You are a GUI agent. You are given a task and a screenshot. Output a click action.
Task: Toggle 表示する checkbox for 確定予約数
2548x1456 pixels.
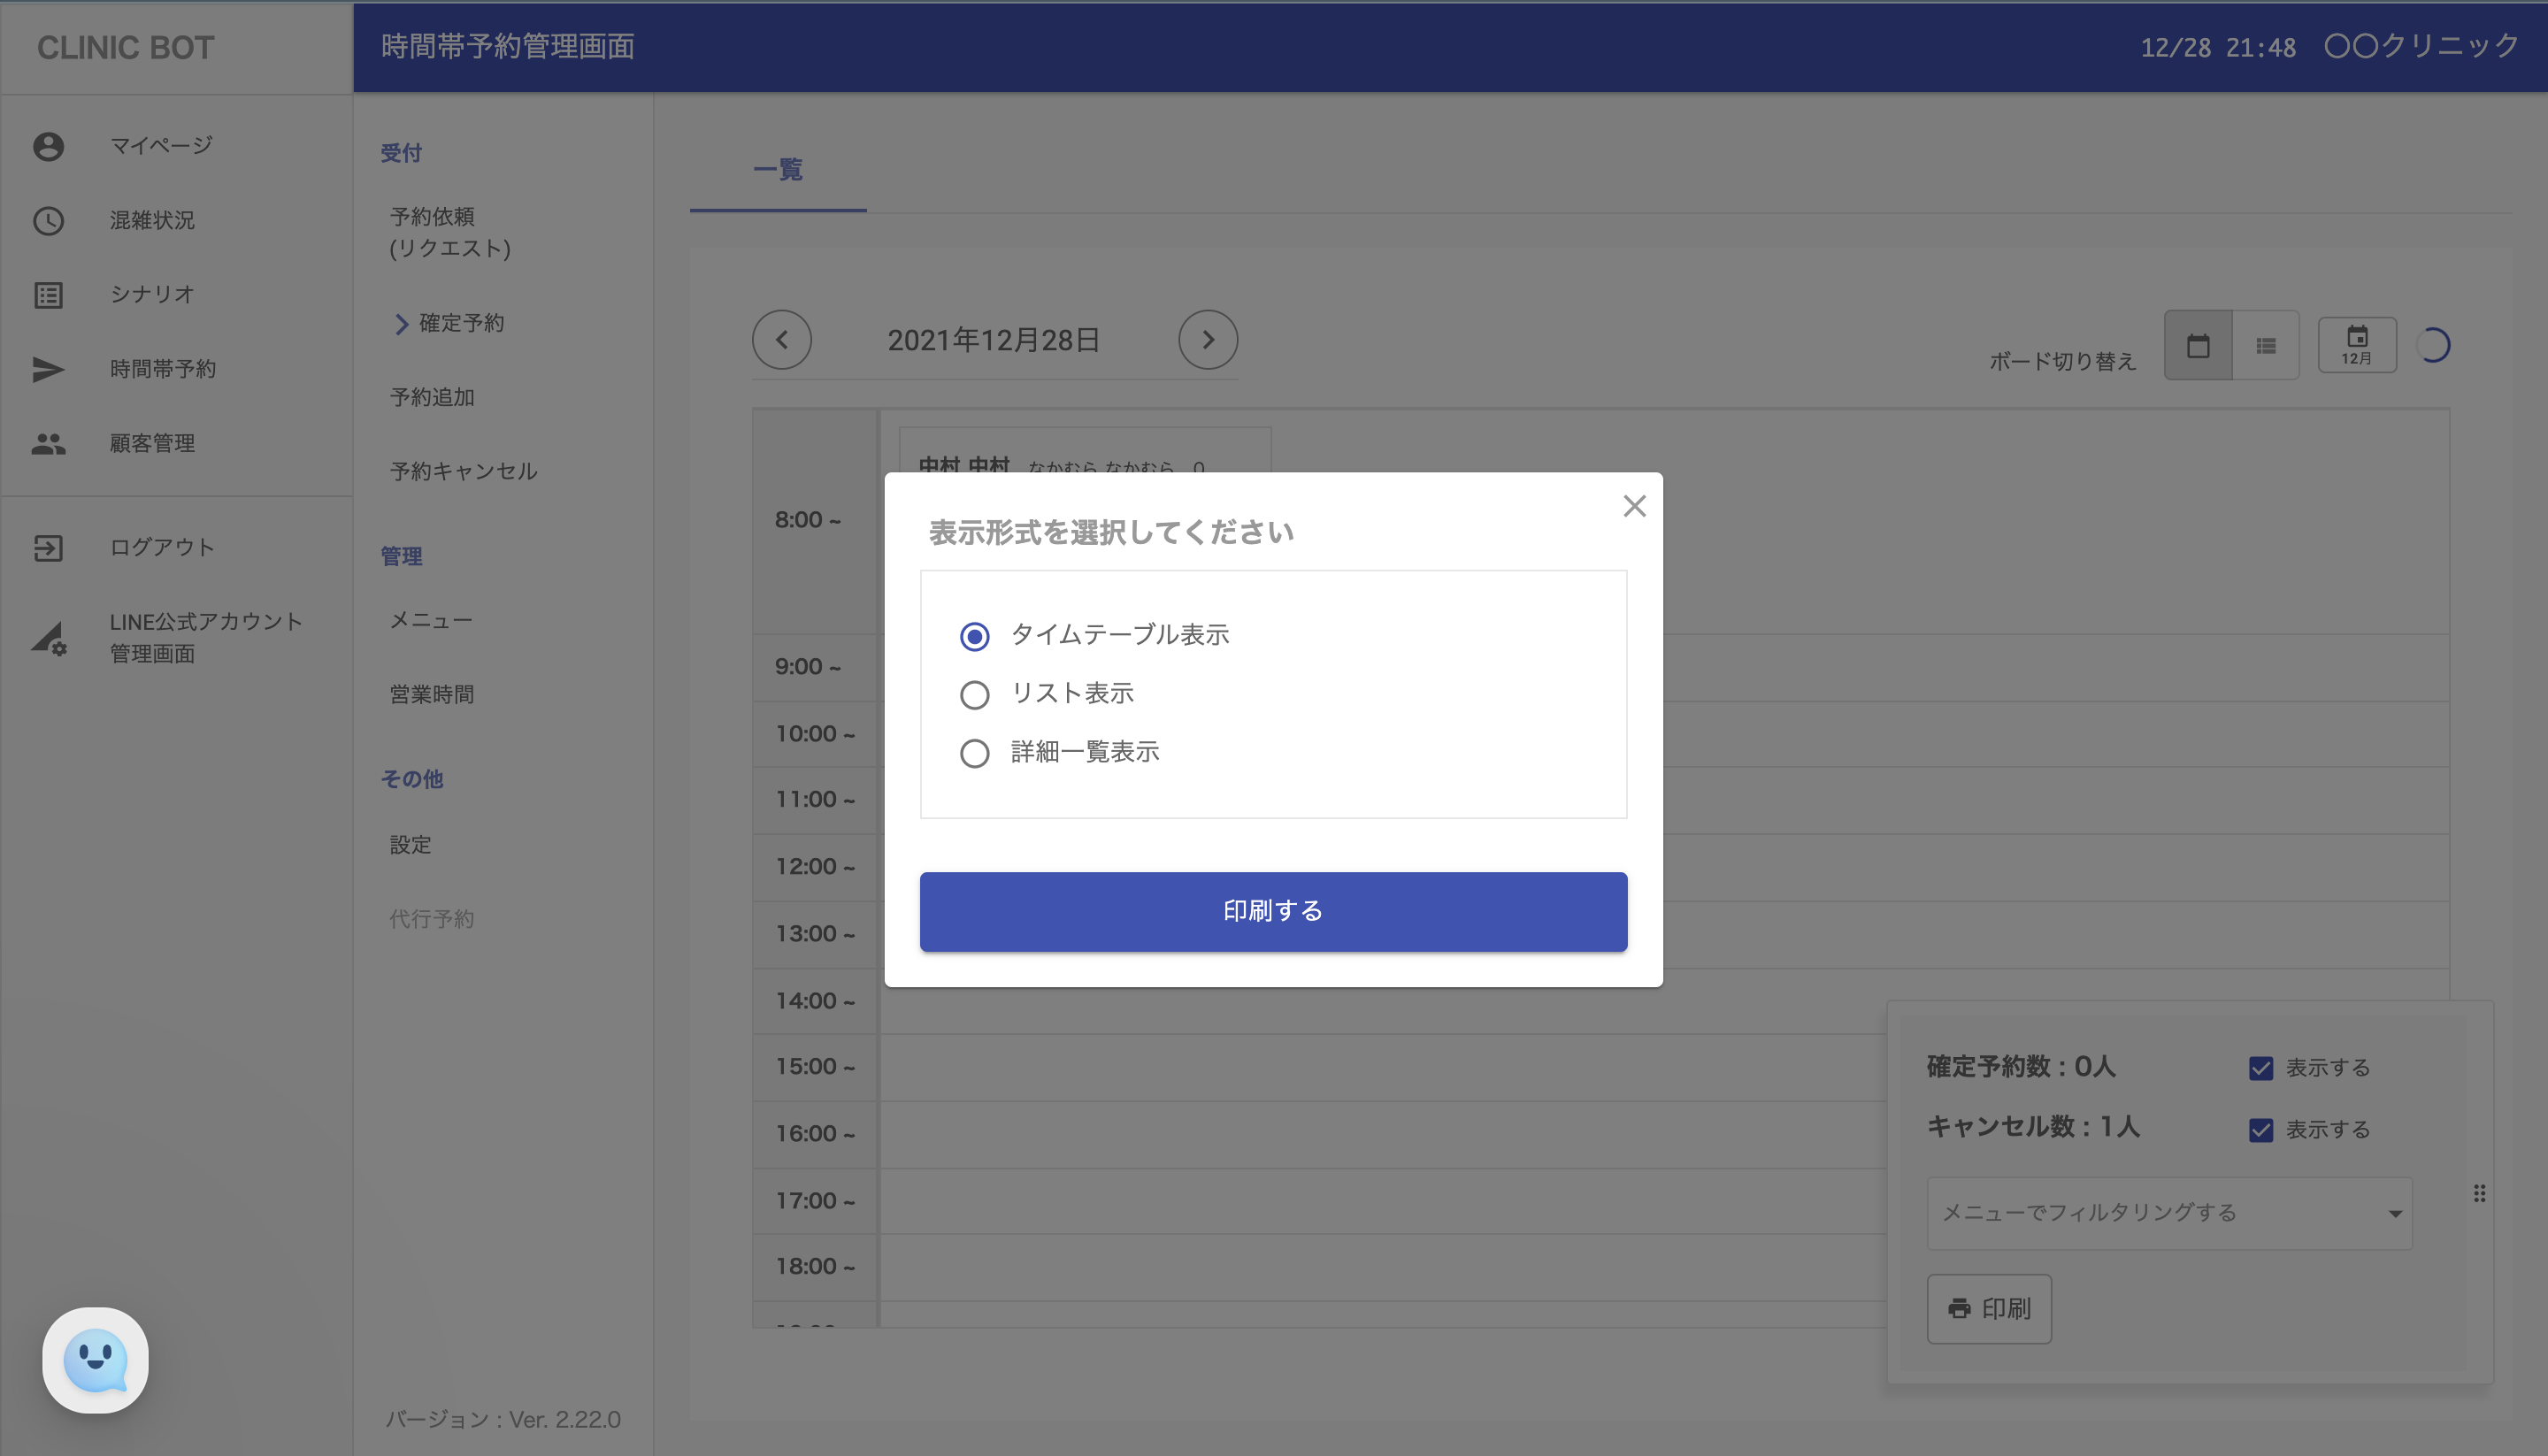pos(2260,1068)
